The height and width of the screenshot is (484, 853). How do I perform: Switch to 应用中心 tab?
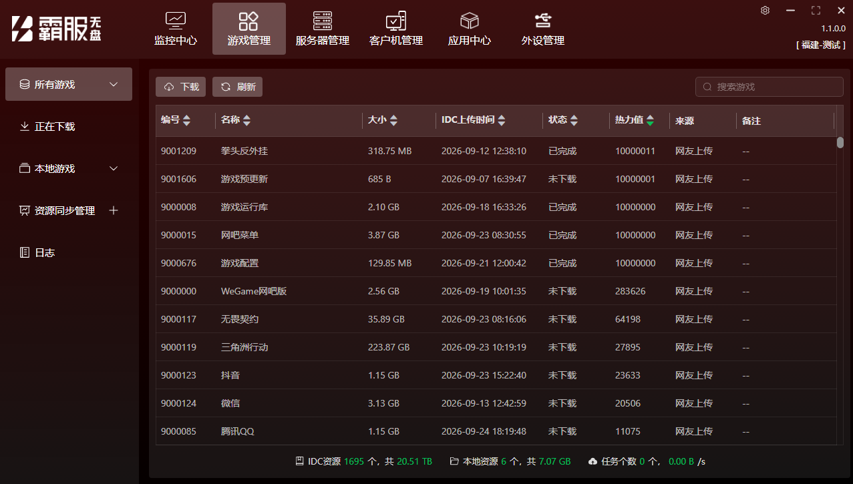tap(470, 29)
